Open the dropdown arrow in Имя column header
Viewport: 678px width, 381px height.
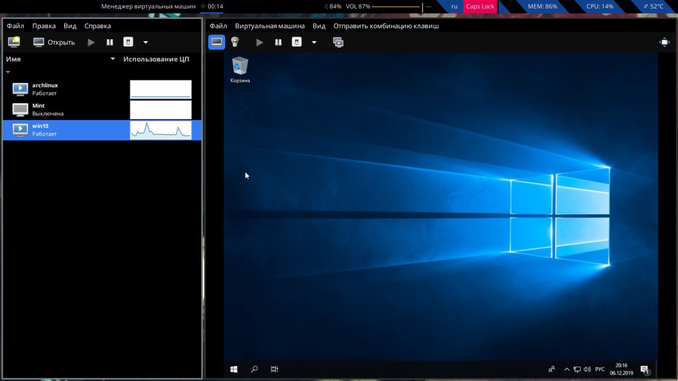click(113, 59)
